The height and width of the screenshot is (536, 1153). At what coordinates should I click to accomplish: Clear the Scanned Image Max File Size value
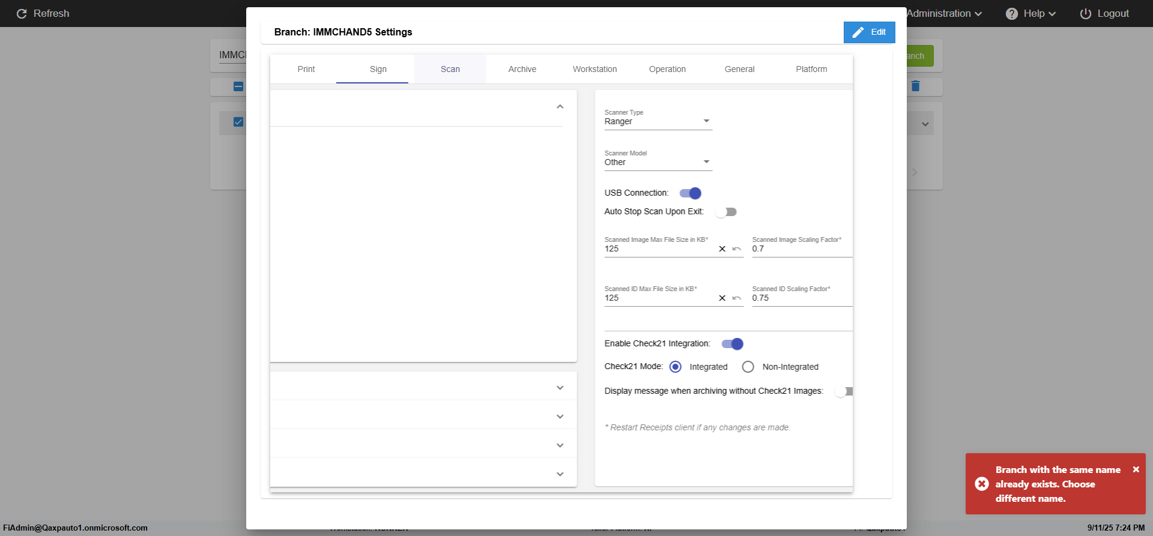point(722,249)
